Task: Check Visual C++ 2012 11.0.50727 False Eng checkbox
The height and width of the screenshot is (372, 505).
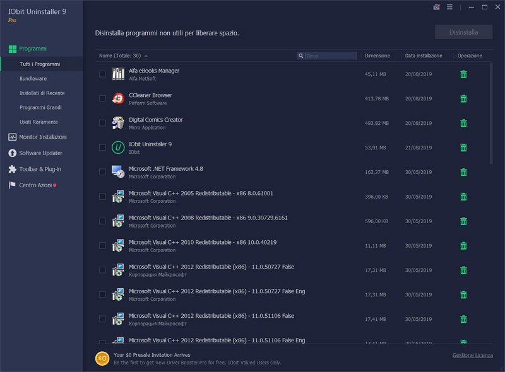Action: (x=102, y=294)
